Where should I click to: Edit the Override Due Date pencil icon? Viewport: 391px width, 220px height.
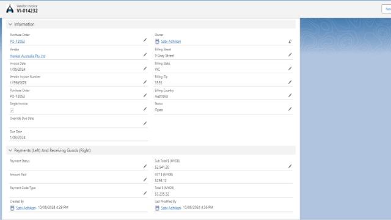coord(145,123)
